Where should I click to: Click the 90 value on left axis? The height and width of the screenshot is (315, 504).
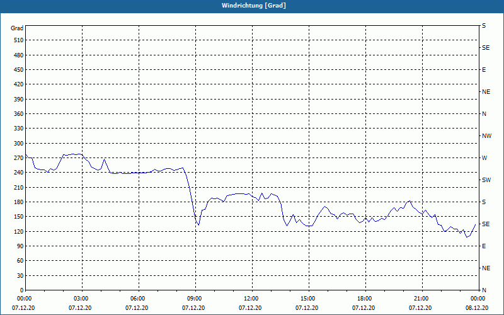pos(20,246)
